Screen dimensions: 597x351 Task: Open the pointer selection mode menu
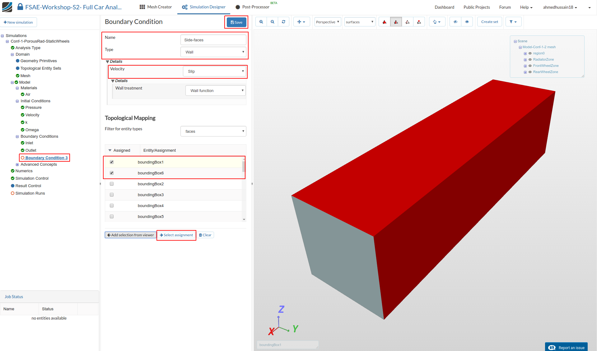(437, 22)
